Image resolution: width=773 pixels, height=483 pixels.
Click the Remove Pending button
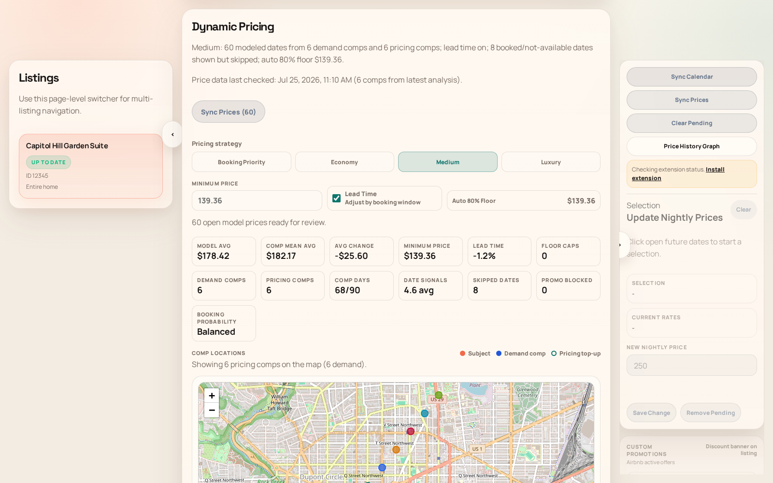pos(711,412)
